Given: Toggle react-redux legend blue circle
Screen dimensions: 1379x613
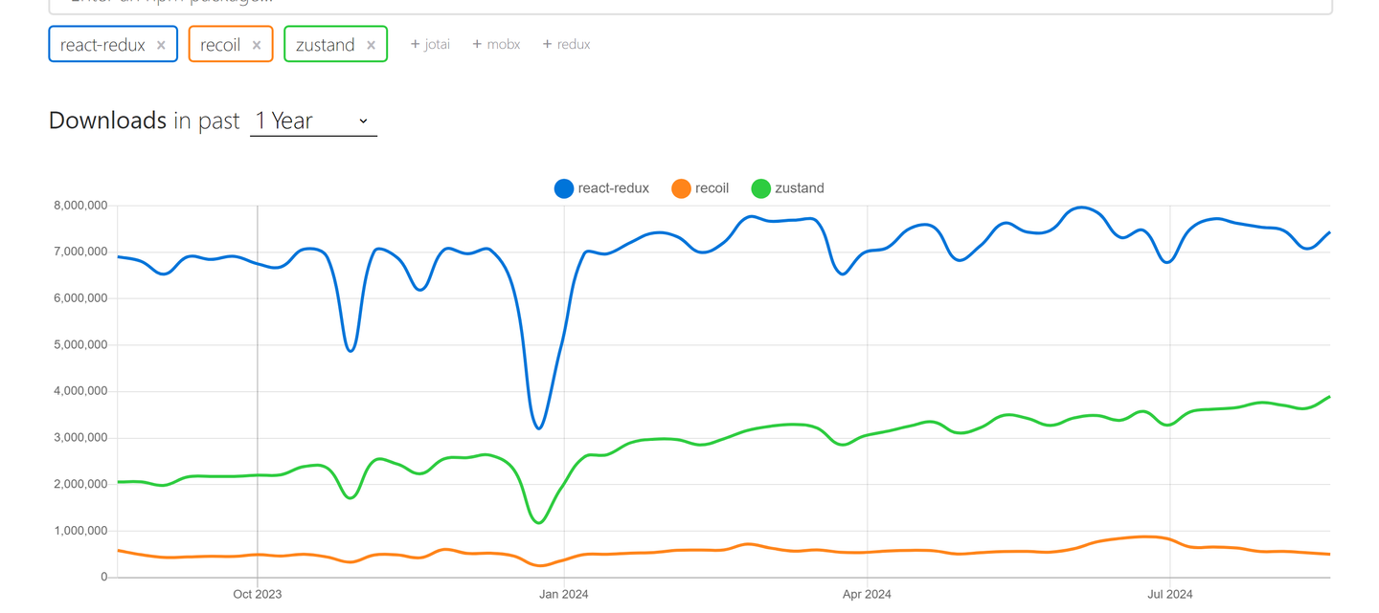Looking at the screenshot, I should (564, 188).
